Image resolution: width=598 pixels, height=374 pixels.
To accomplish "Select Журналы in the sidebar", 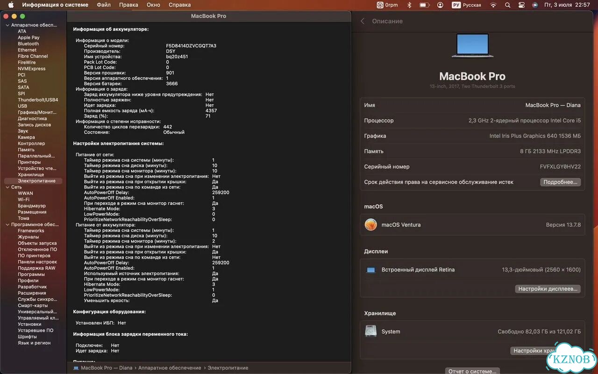I will coord(28,237).
